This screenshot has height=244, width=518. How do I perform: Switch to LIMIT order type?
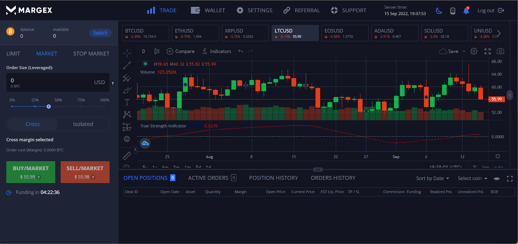13,54
